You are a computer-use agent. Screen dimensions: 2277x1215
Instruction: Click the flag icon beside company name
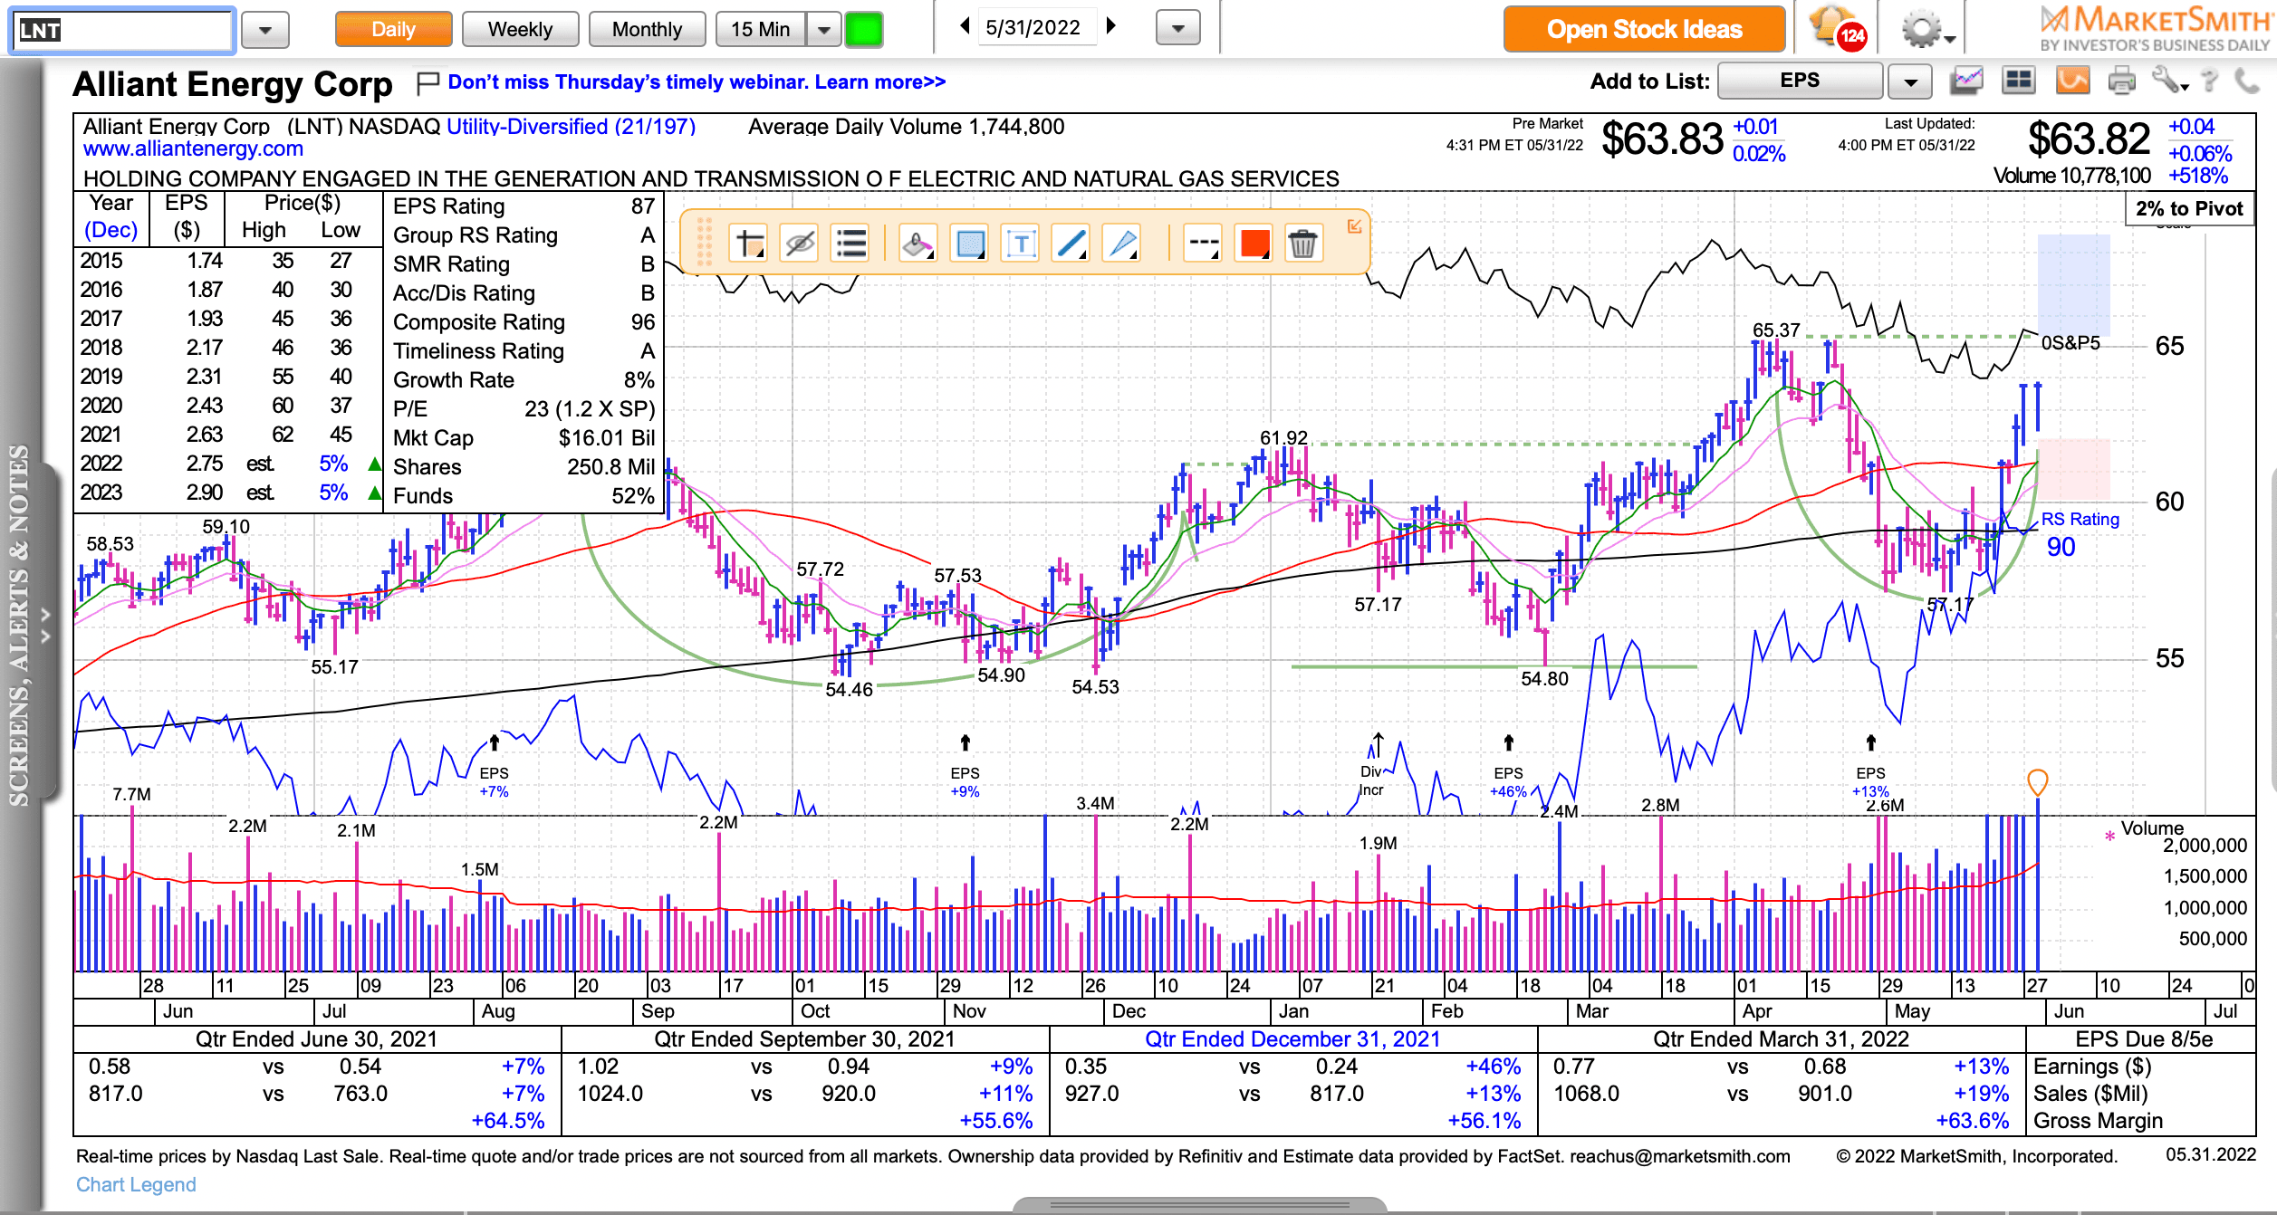click(427, 83)
